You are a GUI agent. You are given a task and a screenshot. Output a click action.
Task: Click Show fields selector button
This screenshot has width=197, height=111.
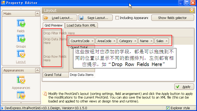[173, 18]
